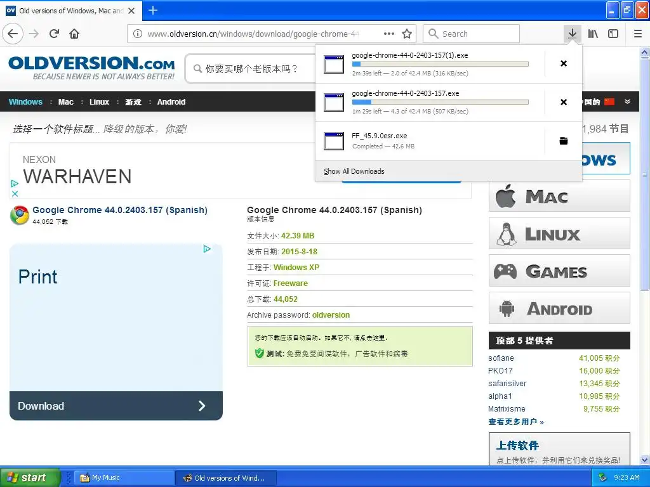Select the Linux navigation tab
650x487 pixels.
[x=100, y=102]
